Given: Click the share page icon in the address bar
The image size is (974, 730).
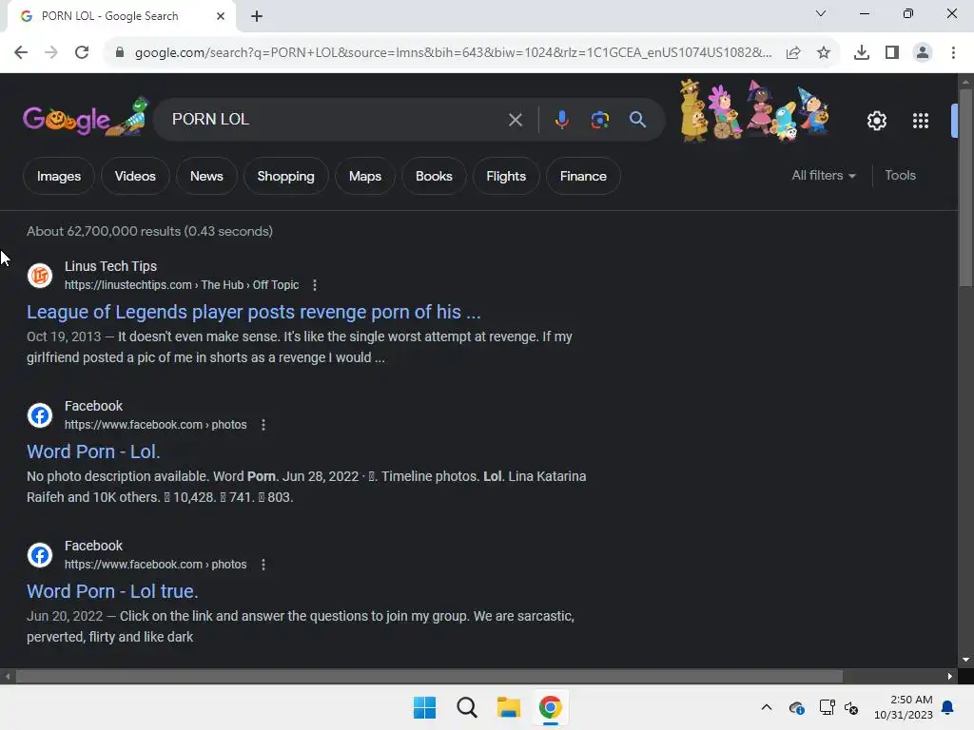Looking at the screenshot, I should coord(793,53).
